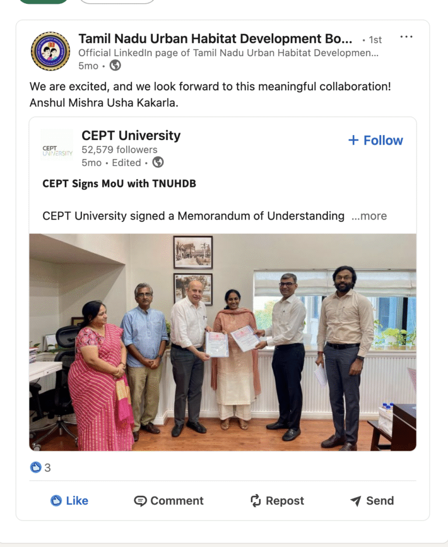Viewport: 448px width, 547px height.
Task: Click the Comment button
Action: click(168, 501)
